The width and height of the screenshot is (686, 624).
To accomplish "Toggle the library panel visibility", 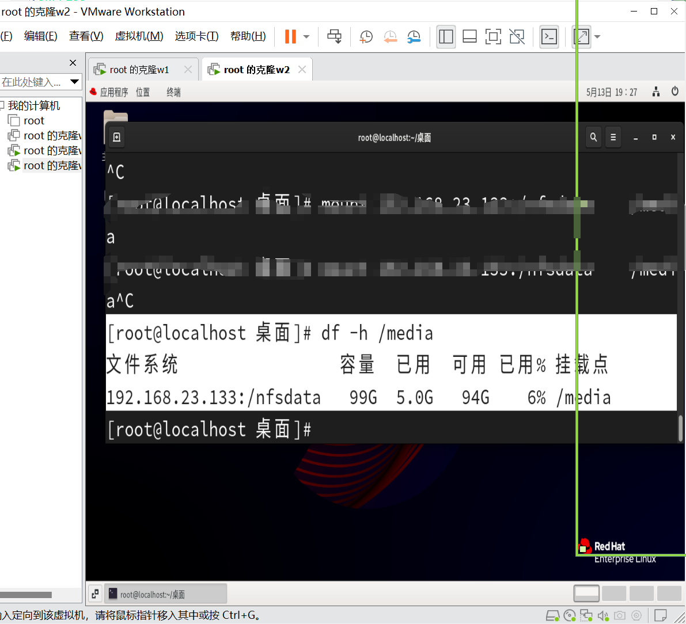I will 446,36.
